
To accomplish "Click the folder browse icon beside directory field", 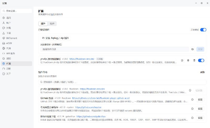I will click(193, 49).
